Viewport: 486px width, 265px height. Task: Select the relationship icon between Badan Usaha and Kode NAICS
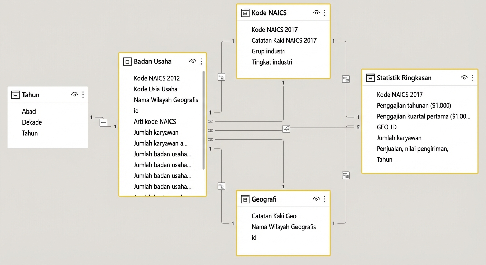coord(221,77)
